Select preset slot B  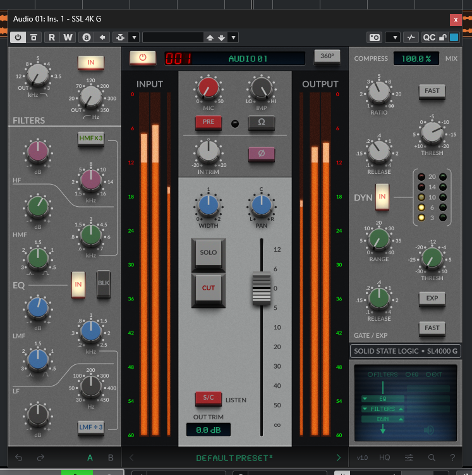coord(111,458)
